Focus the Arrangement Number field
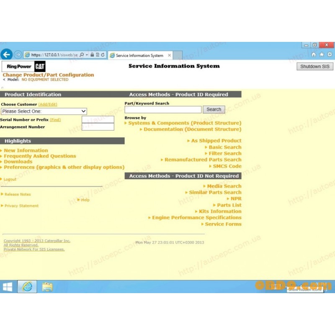 pyautogui.click(x=98, y=127)
